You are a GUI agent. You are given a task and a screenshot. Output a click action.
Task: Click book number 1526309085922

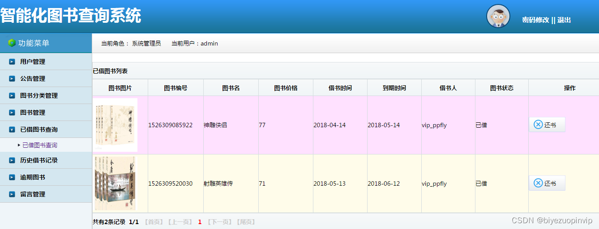pos(171,125)
